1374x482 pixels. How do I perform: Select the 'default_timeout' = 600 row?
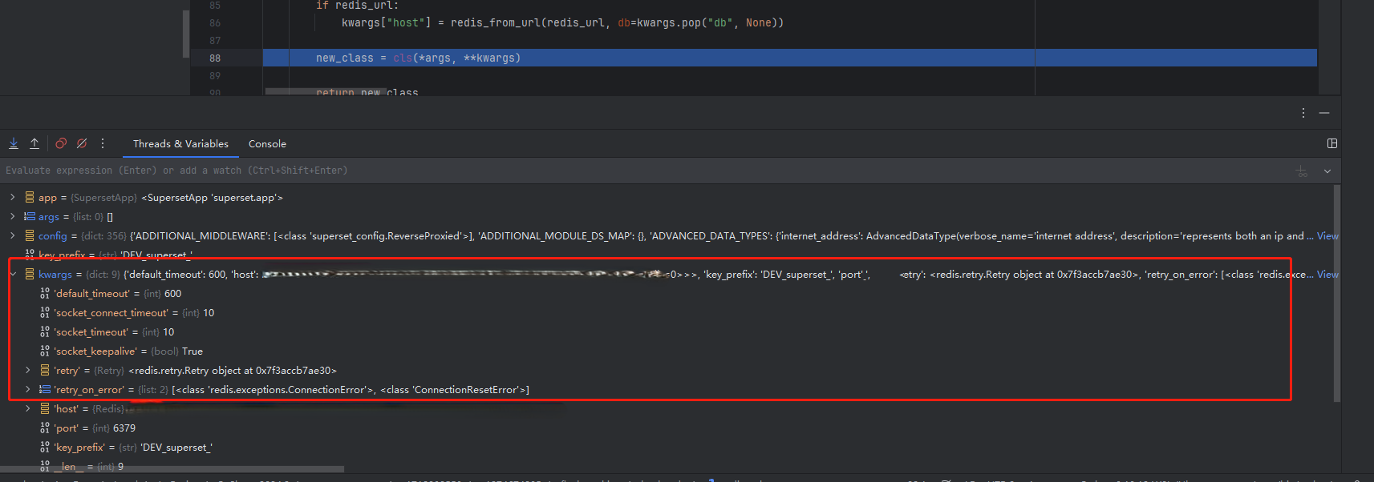[118, 294]
